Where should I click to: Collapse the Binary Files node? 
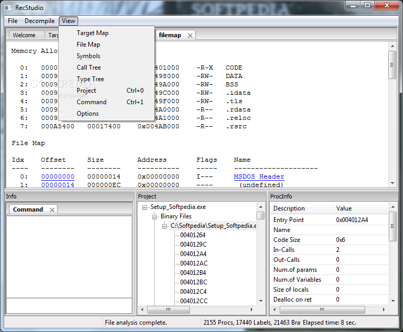tap(154, 217)
